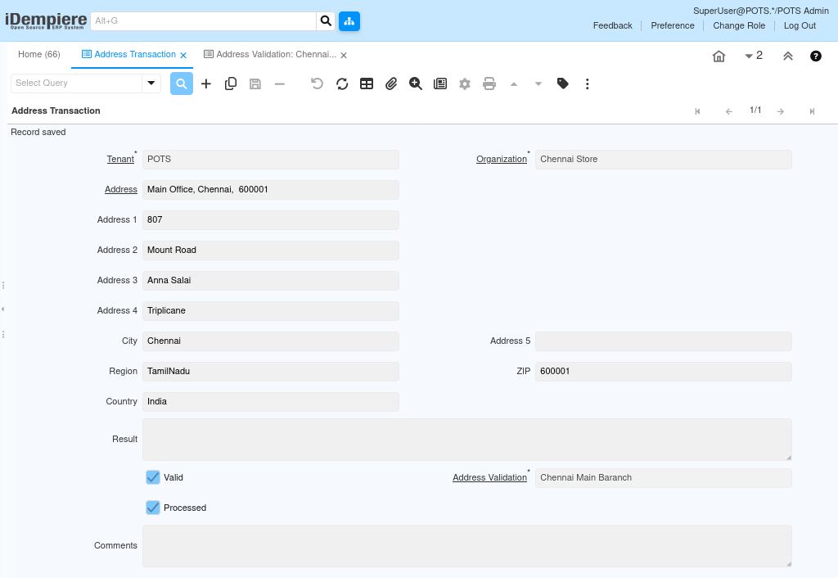Go to next record arrow
This screenshot has height=578, width=838.
pyautogui.click(x=781, y=111)
